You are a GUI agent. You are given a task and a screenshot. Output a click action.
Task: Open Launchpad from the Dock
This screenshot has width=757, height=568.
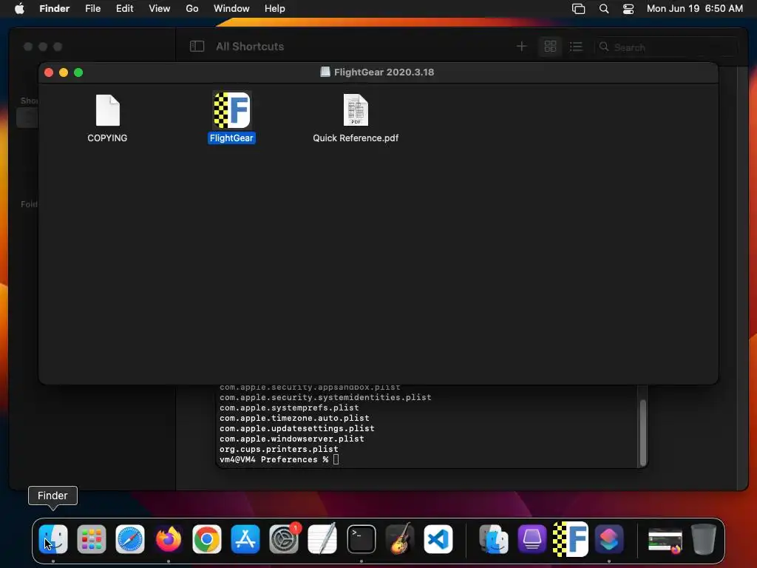[92, 539]
